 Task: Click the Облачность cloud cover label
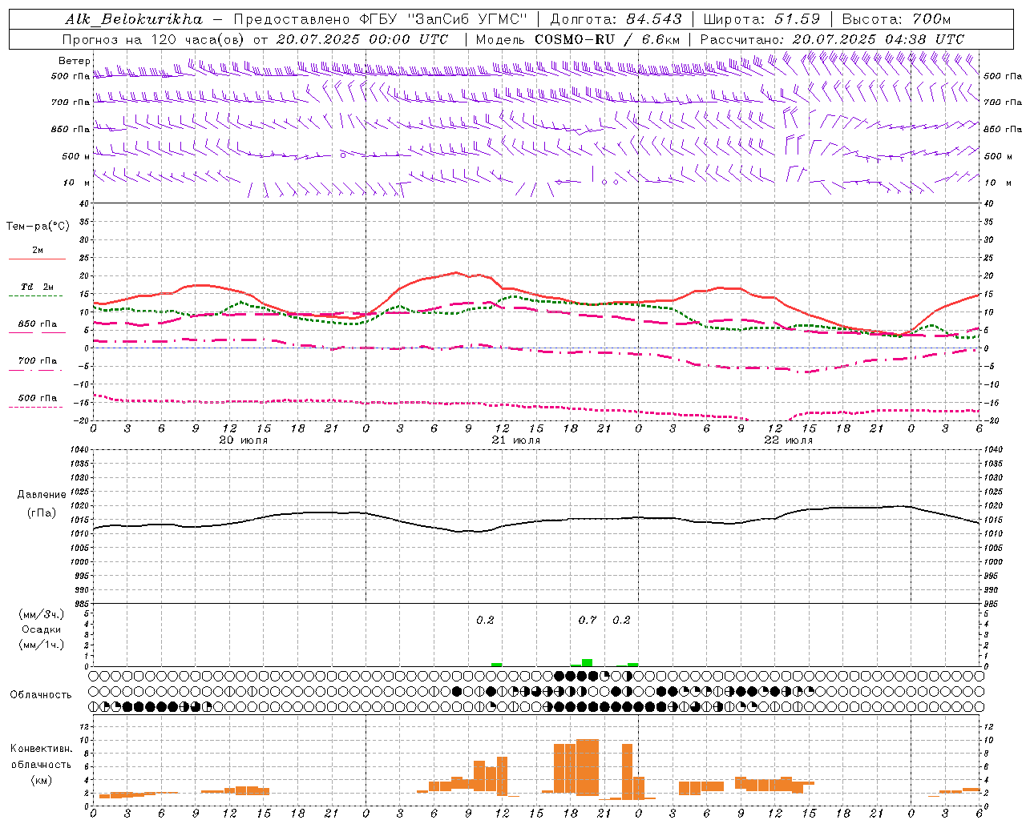[40, 695]
